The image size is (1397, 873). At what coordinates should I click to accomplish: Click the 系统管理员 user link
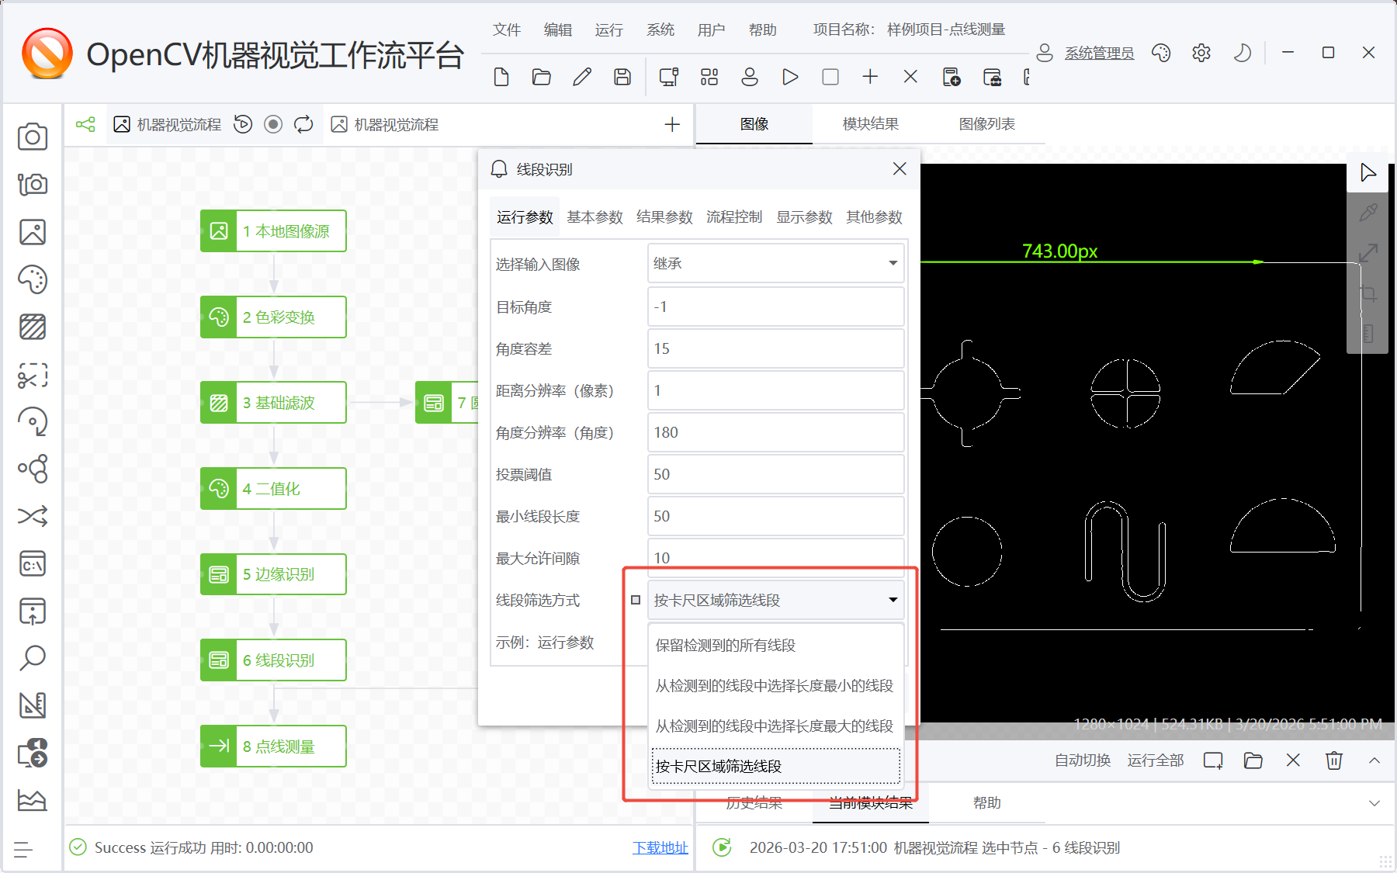1099,53
